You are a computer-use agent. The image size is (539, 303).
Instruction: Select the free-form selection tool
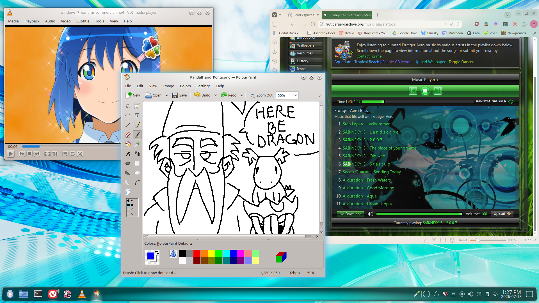(128, 106)
